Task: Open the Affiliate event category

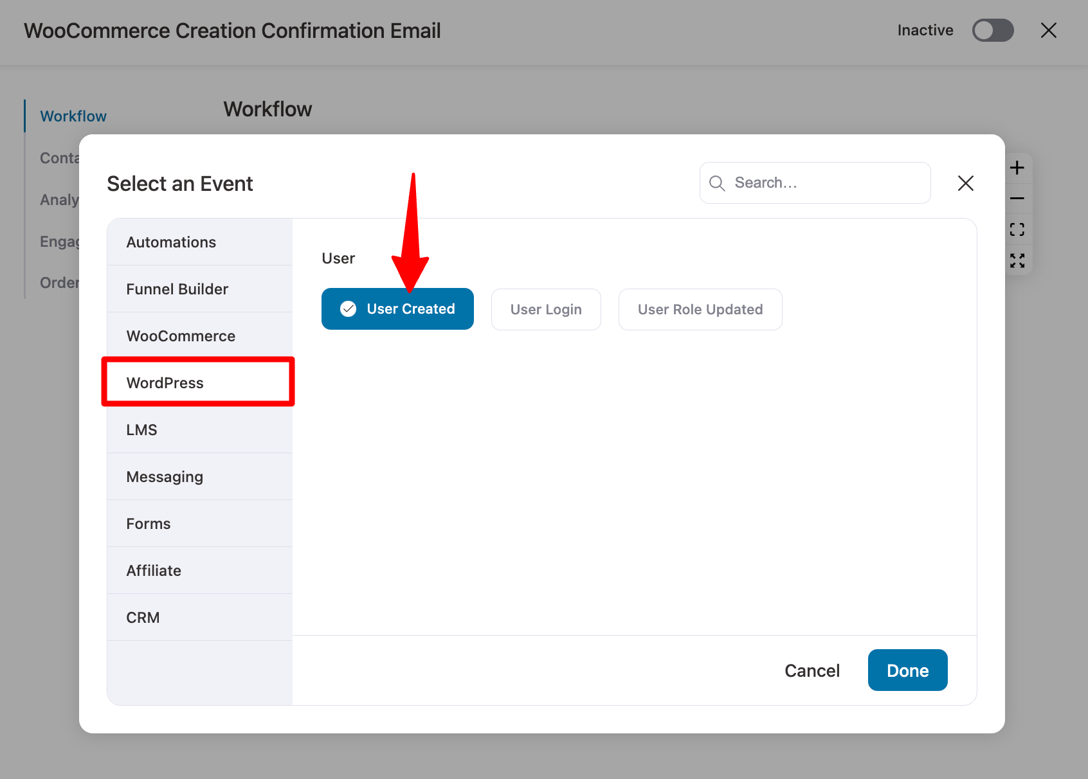Action: pyautogui.click(x=200, y=571)
